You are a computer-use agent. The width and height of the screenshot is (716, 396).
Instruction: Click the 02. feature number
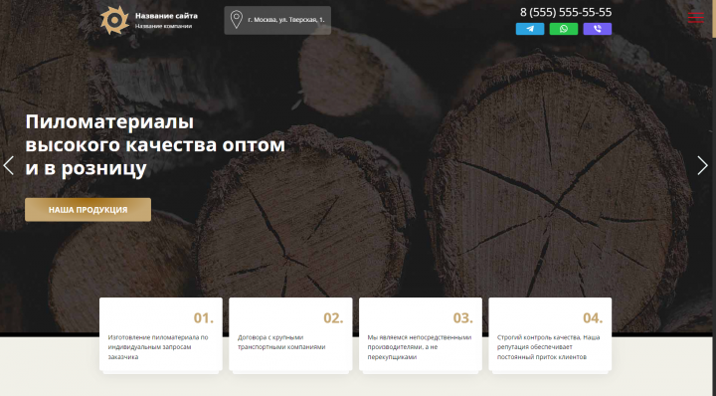click(x=333, y=318)
